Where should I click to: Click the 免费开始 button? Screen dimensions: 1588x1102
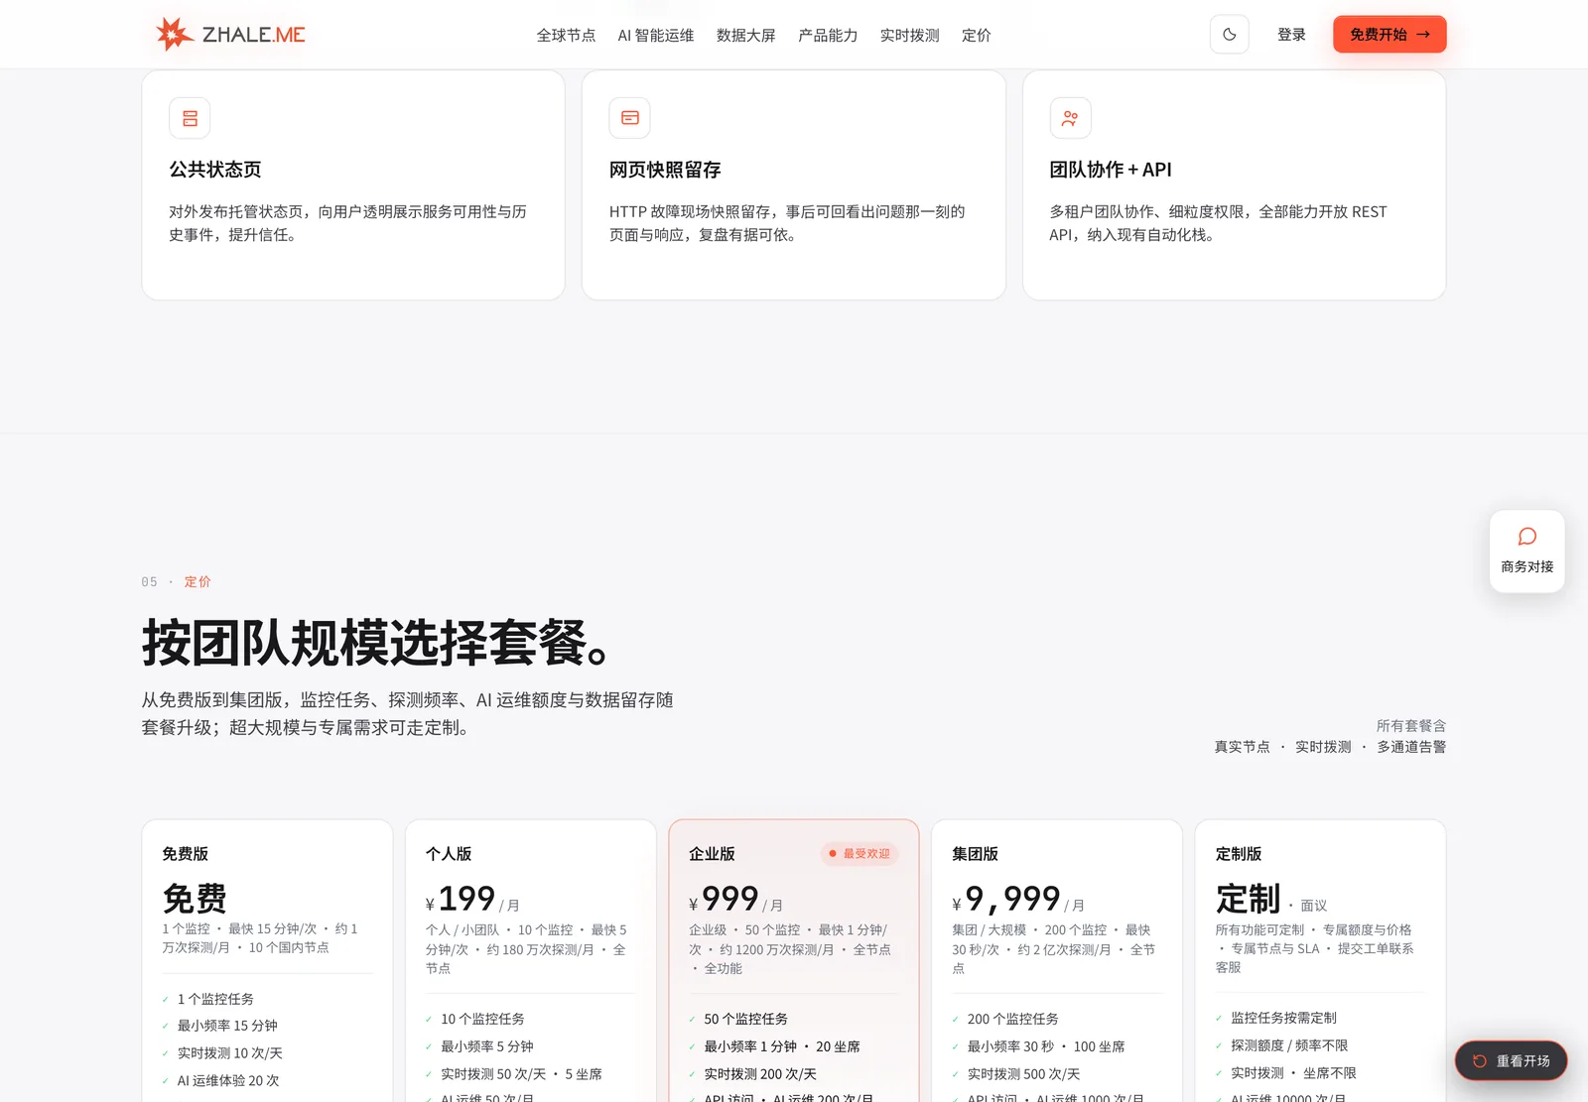(x=1389, y=35)
